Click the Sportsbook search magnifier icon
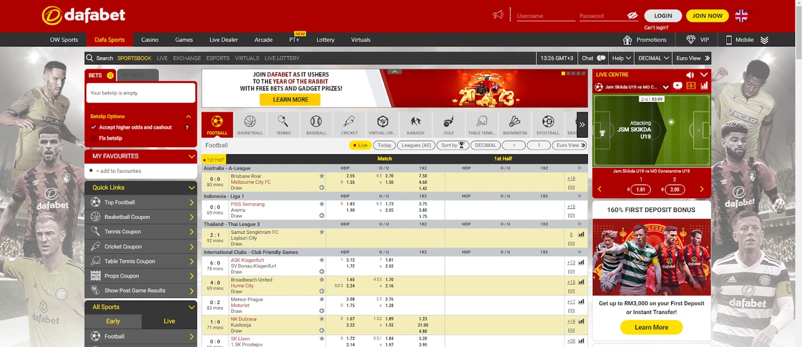Screen dimensions: 802x347 (x=90, y=58)
